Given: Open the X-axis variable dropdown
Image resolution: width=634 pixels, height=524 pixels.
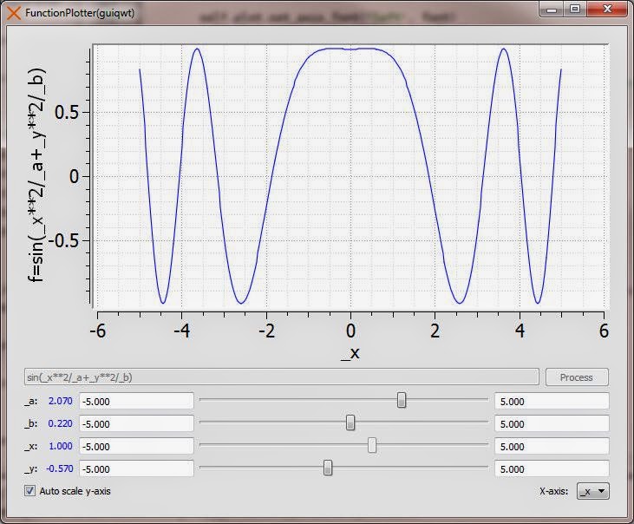Looking at the screenshot, I should click(x=592, y=491).
